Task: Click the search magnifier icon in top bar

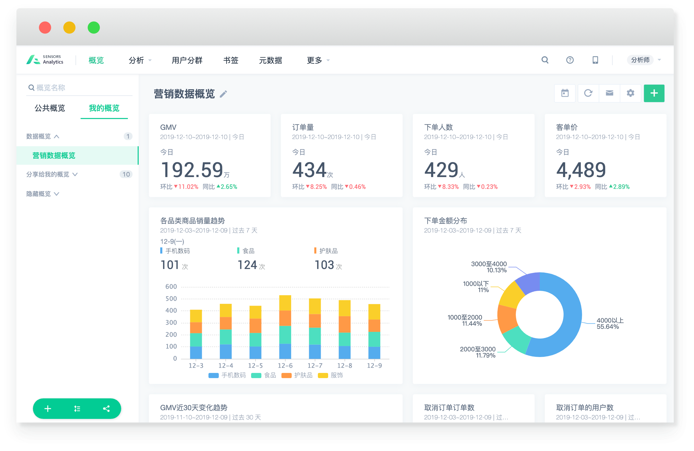Action: point(545,60)
